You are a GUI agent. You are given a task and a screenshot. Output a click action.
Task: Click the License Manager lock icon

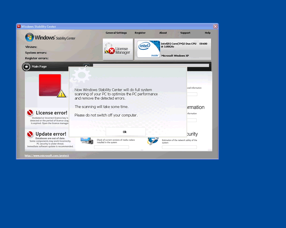click(109, 50)
